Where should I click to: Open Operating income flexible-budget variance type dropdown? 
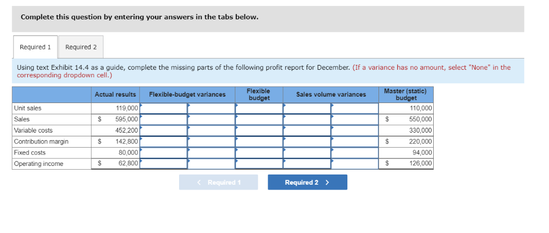click(x=211, y=164)
